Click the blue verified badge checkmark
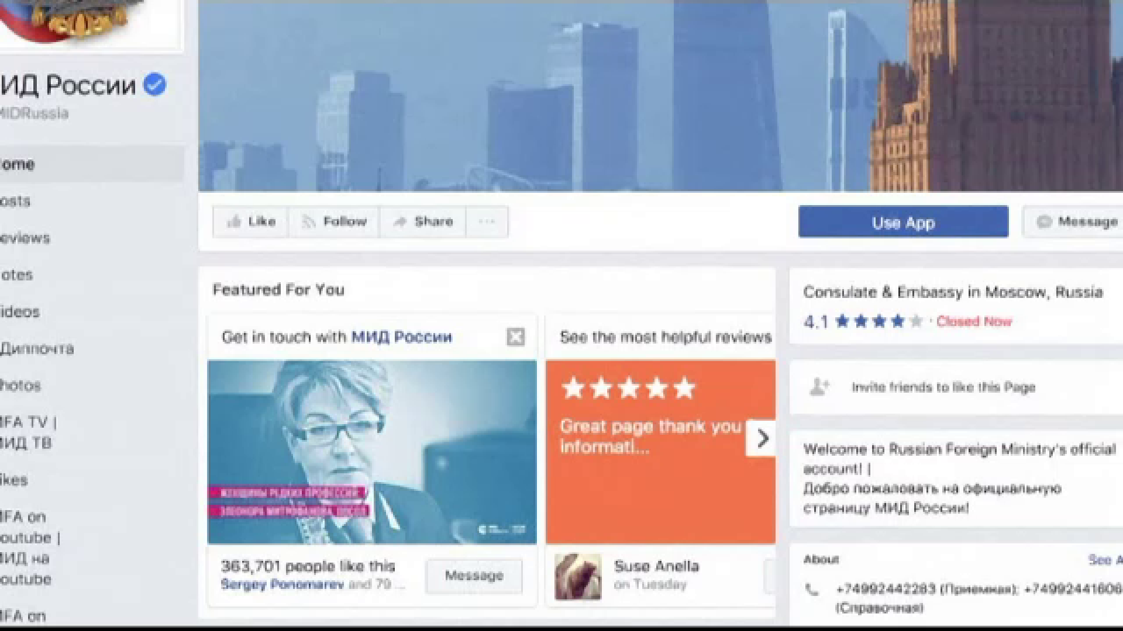Image resolution: width=1123 pixels, height=631 pixels. pyautogui.click(x=155, y=85)
